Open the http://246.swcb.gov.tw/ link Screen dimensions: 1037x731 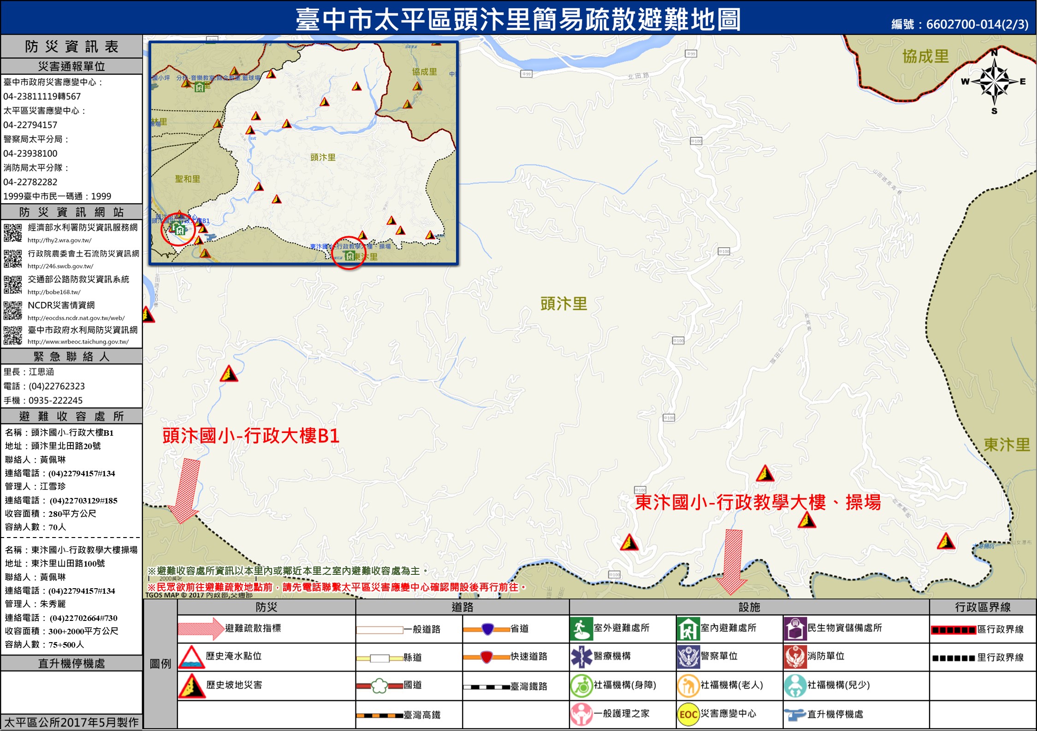tap(60, 266)
